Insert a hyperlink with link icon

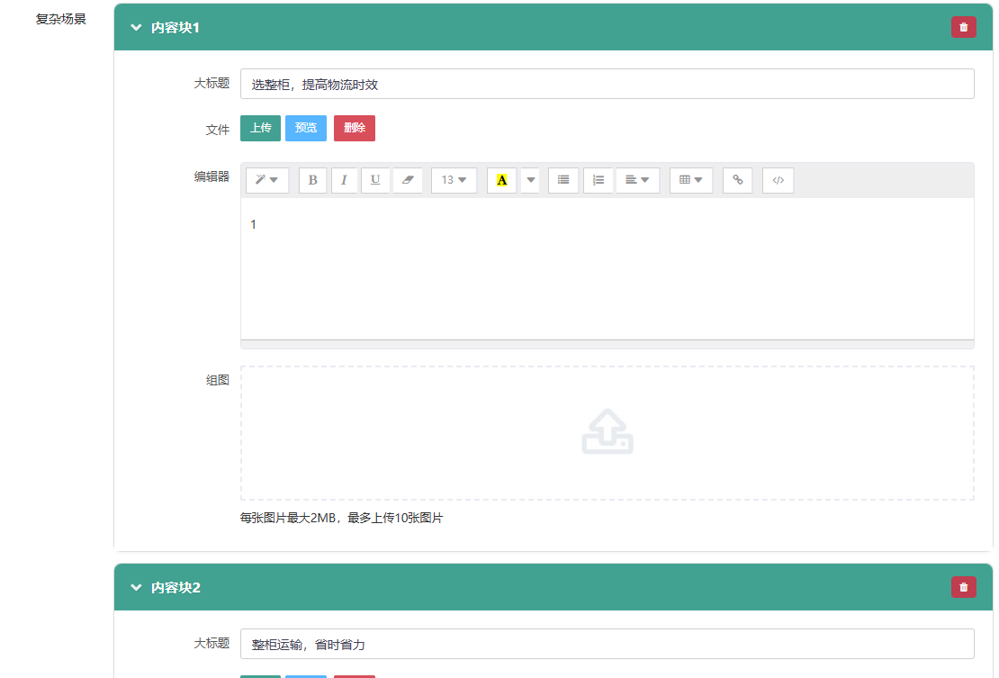point(737,180)
